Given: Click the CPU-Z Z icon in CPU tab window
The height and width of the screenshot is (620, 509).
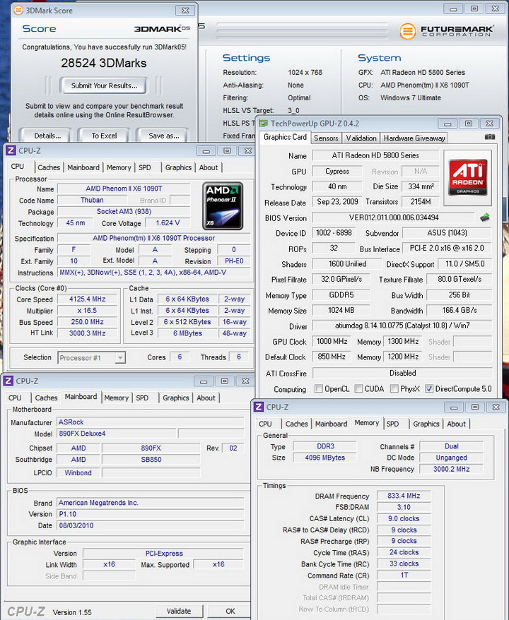Looking at the screenshot, I should coord(11,150).
